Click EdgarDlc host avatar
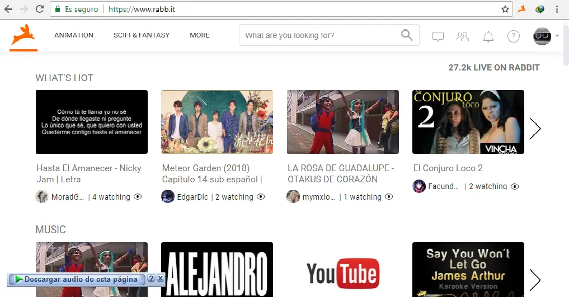 tap(168, 196)
